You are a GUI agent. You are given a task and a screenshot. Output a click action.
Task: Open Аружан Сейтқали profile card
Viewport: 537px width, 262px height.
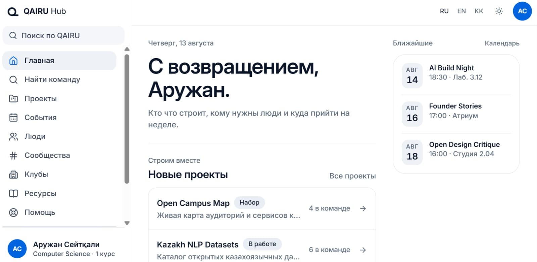63,249
